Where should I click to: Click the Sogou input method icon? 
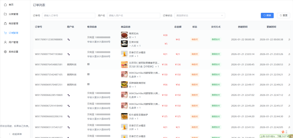click(x=283, y=132)
